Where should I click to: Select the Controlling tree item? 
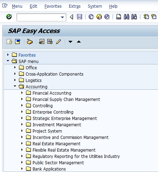coord(42,106)
